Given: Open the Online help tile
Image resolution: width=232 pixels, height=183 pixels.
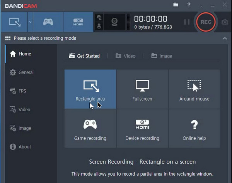Looking at the screenshot, I should point(194,128).
